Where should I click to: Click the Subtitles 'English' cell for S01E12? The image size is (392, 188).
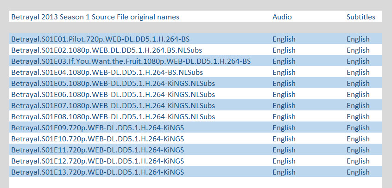coord(358,161)
